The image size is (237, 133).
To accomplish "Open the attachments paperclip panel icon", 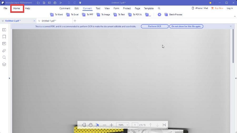I will coord(4,51).
